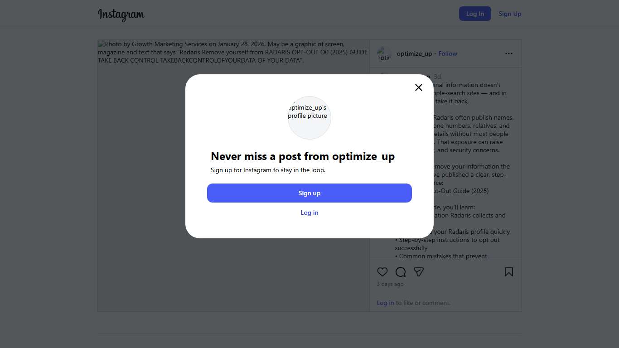Open the Sign Up link in the header
Screen dimensions: 619x348
(510, 14)
